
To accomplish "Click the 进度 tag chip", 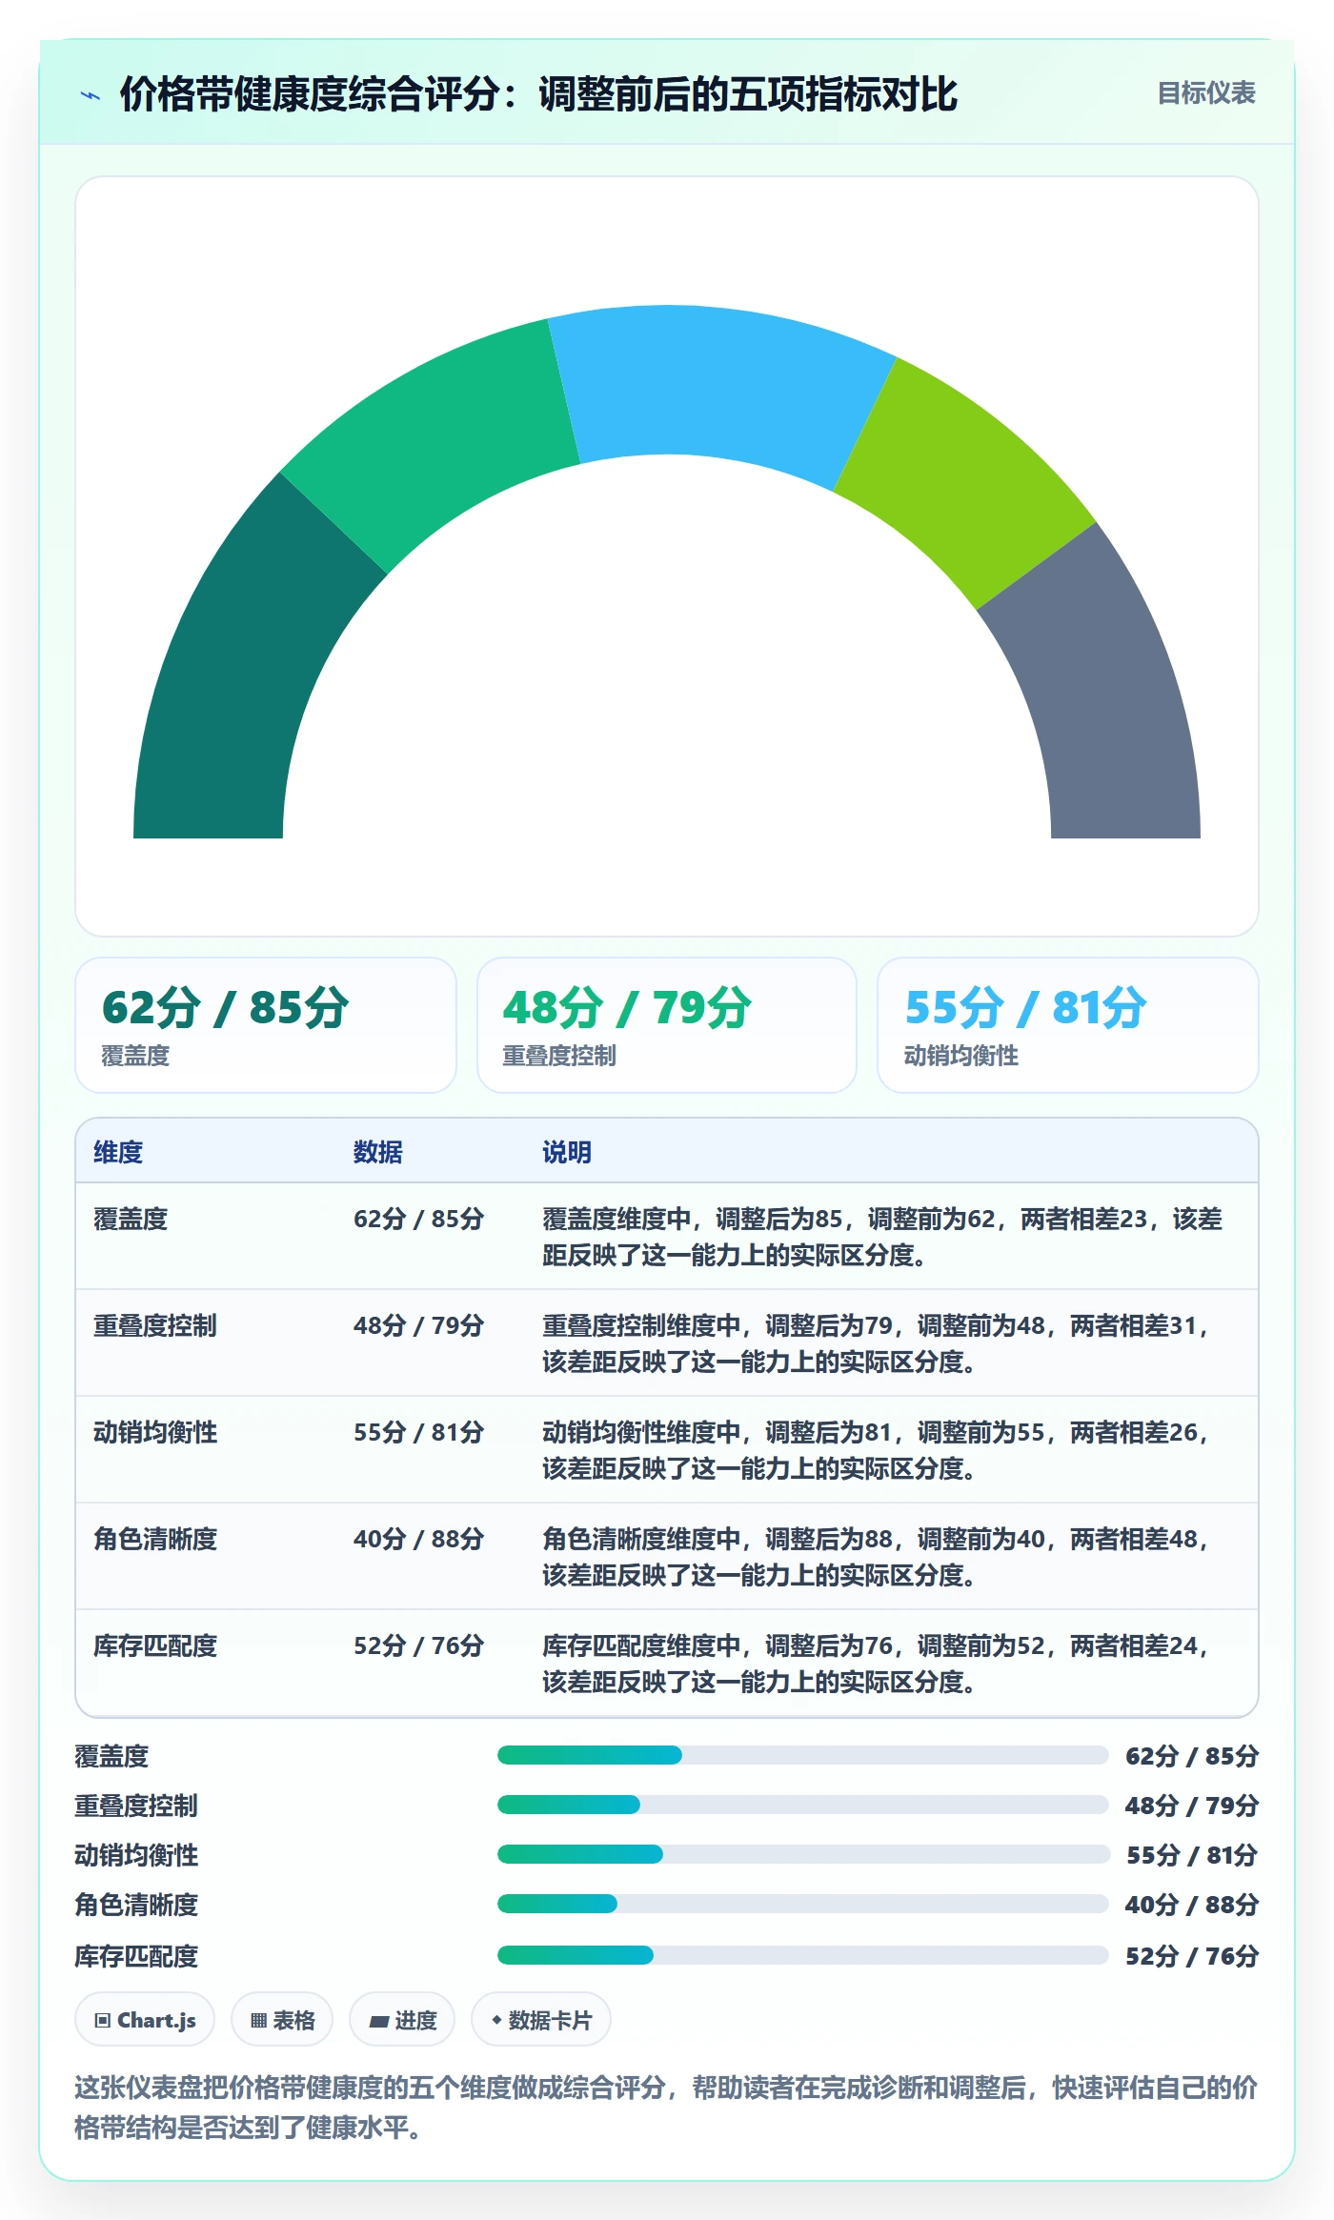I will click(402, 2019).
